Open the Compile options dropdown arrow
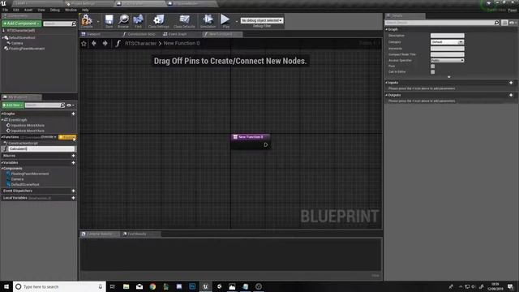The height and width of the screenshot is (292, 519). pyautogui.click(x=98, y=22)
